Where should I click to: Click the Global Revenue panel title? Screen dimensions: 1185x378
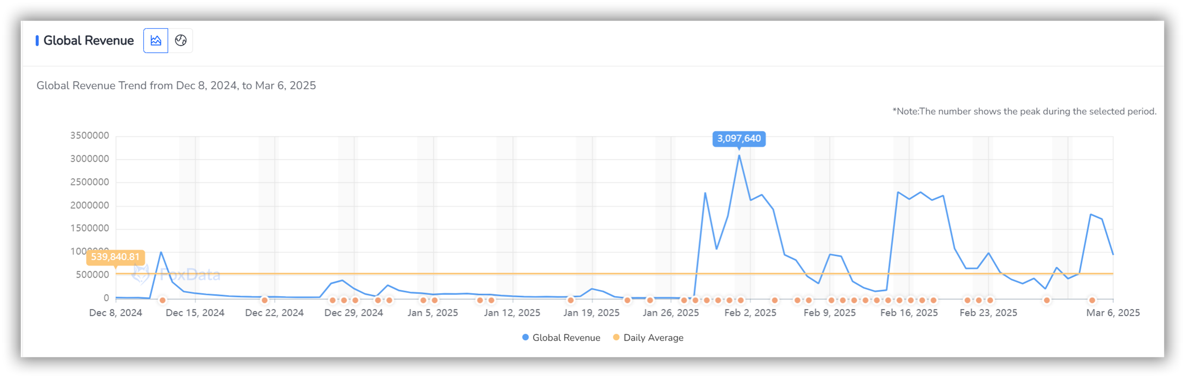pos(88,41)
